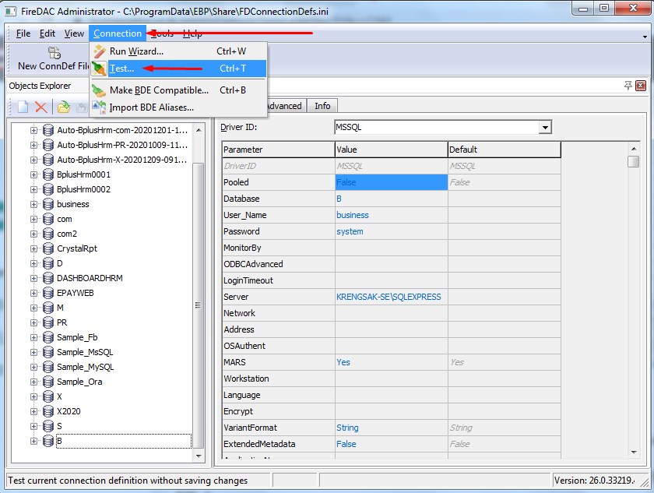This screenshot has height=493, width=654.
Task: Open the View menu
Action: click(x=74, y=33)
